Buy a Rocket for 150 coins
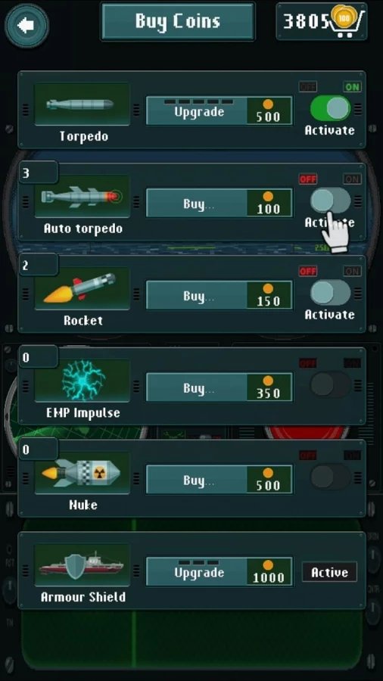The width and height of the screenshot is (383, 681). pos(220,295)
